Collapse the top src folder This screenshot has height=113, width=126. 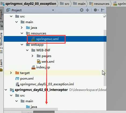(x=11, y=16)
